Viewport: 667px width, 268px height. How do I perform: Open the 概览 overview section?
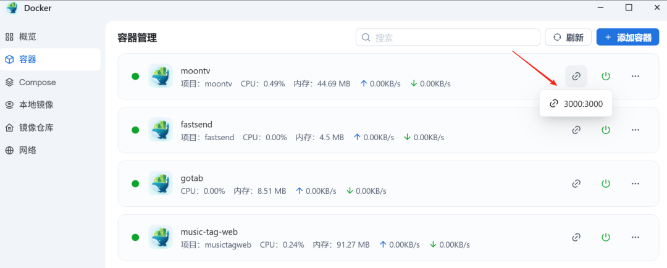click(x=50, y=37)
